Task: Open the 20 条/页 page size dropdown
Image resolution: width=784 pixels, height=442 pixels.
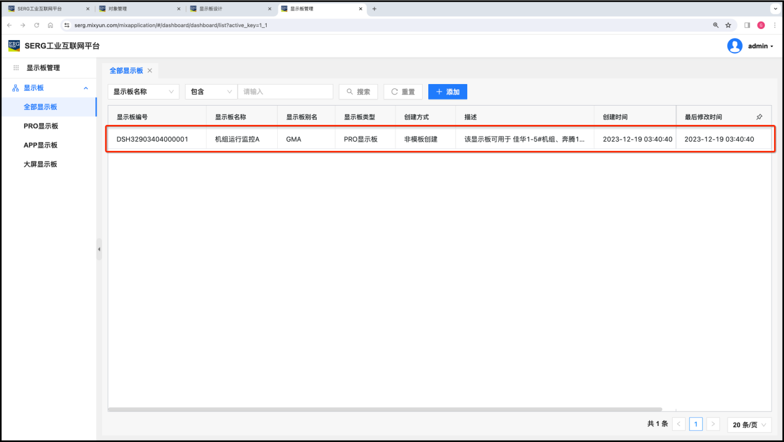Action: click(749, 425)
